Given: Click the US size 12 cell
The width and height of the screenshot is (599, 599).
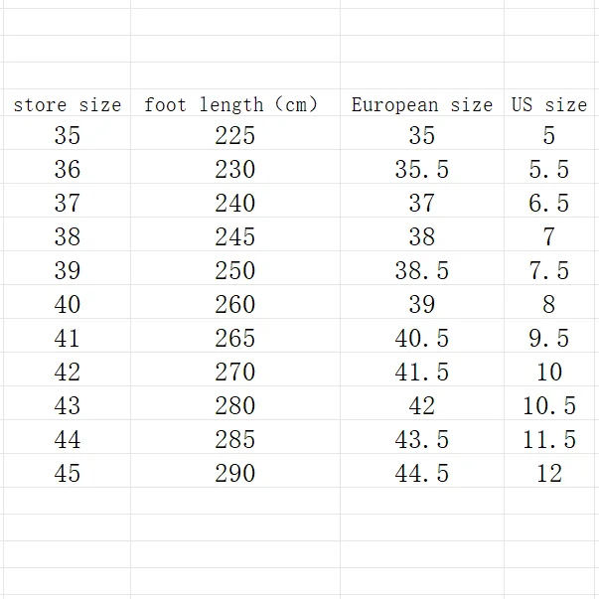Looking at the screenshot, I should 548,474.
